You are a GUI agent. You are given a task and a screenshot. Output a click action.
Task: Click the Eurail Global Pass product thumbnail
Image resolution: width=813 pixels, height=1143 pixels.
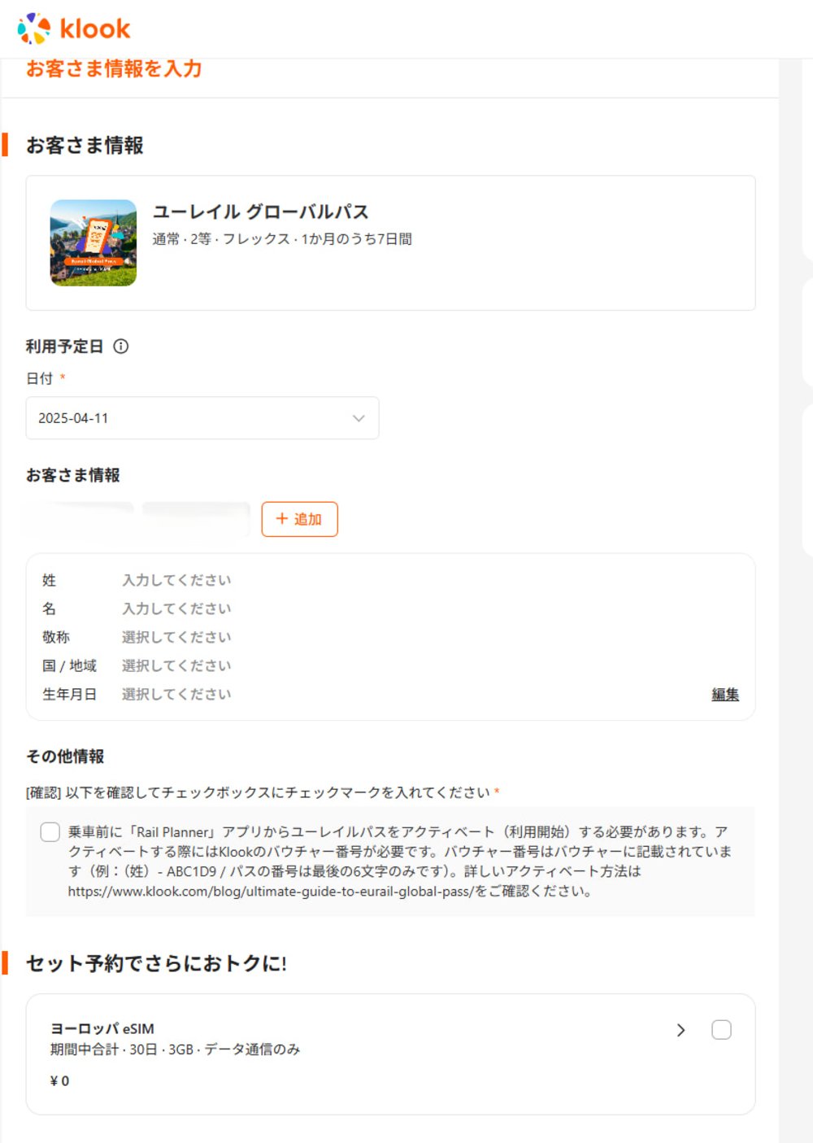[x=92, y=242]
